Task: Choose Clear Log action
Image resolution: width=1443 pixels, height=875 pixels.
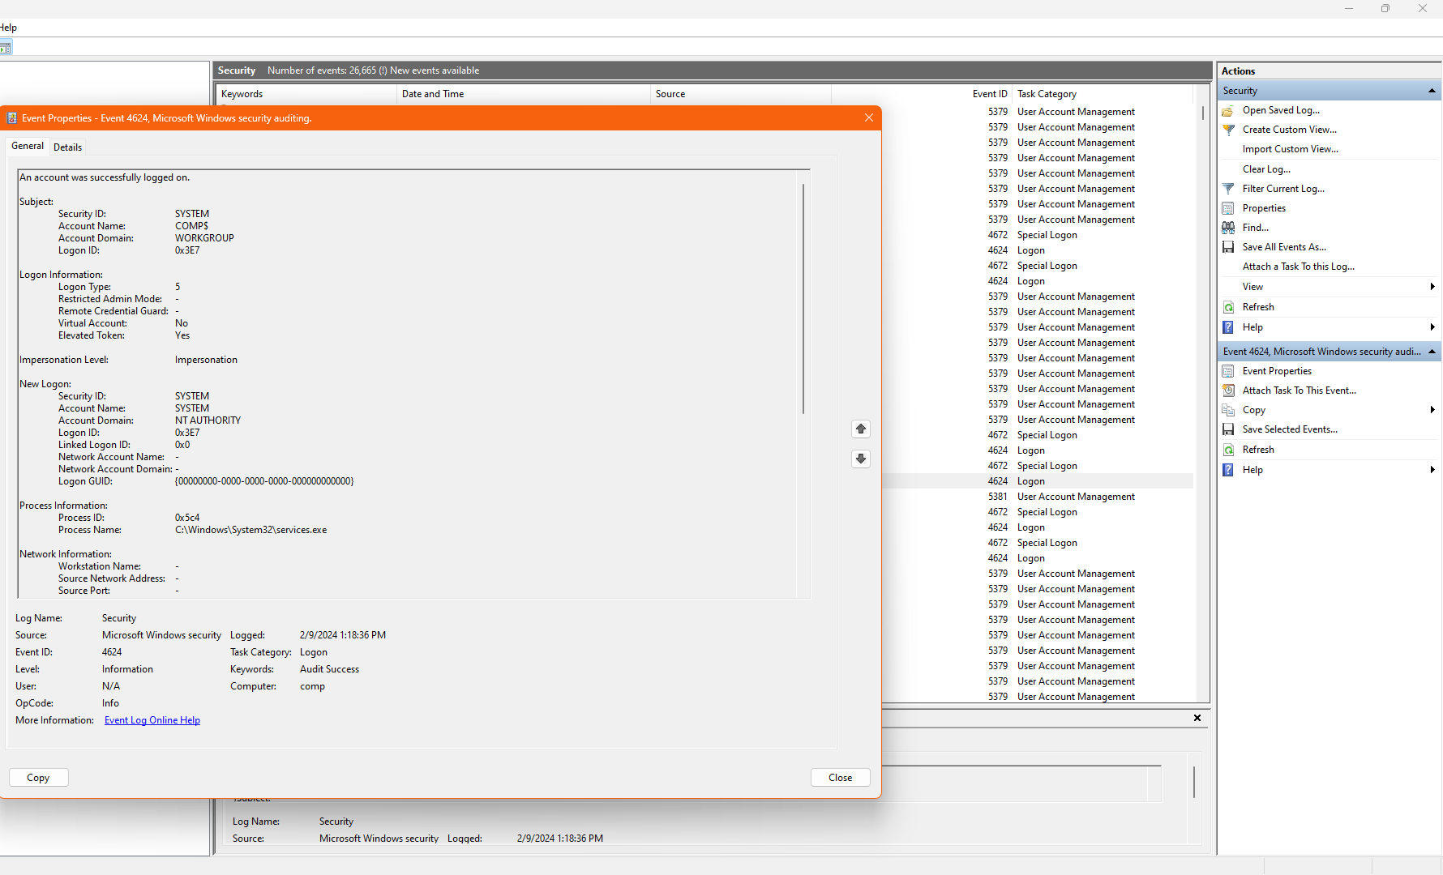Action: tap(1266, 169)
